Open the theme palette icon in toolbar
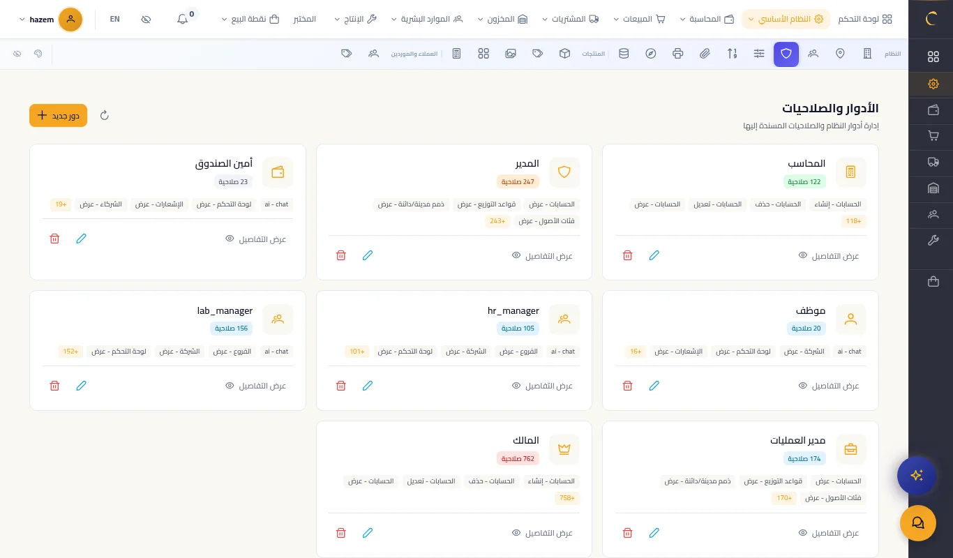The height and width of the screenshot is (558, 953). 38,54
